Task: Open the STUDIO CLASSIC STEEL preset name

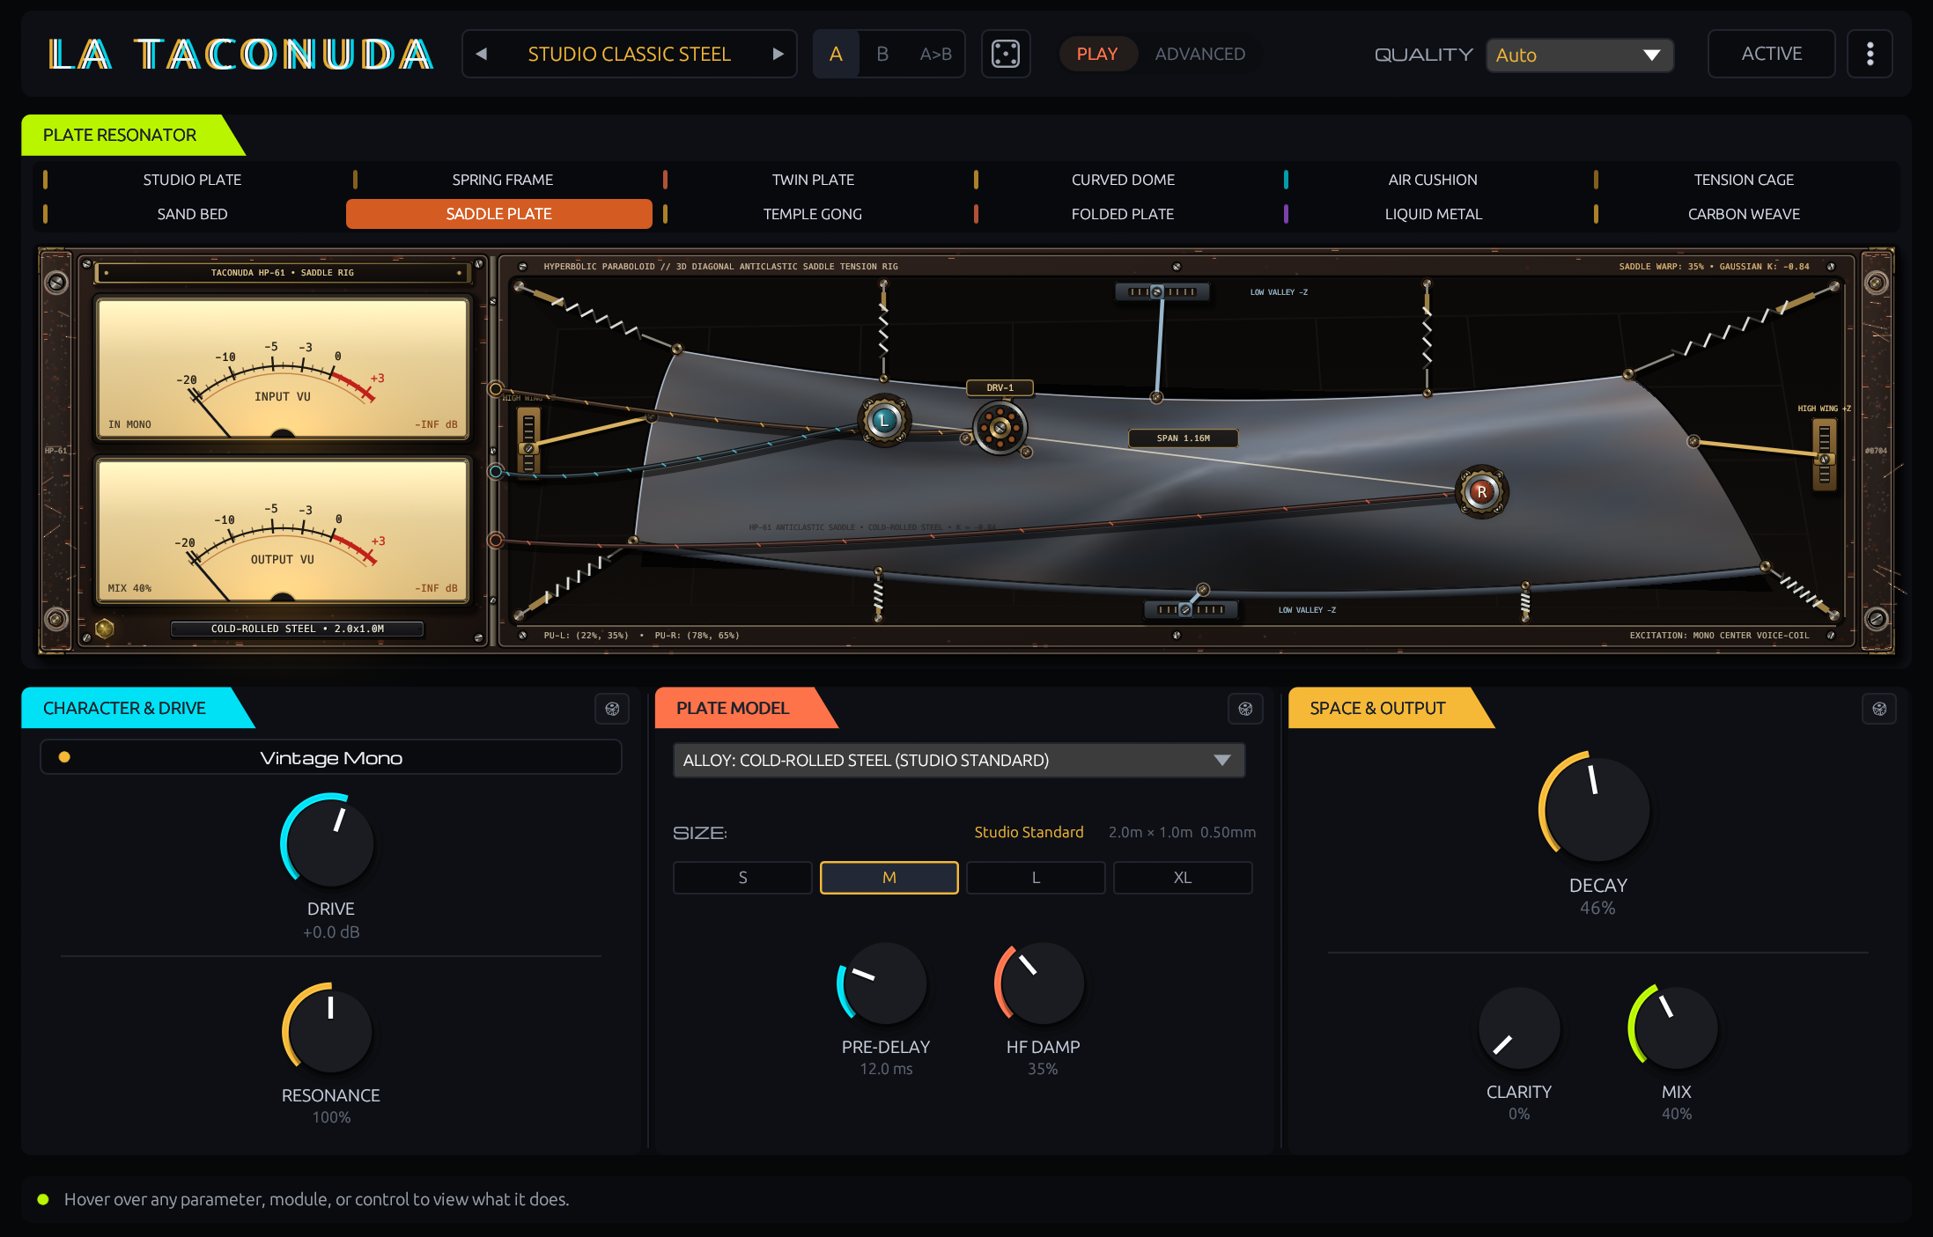Action: [629, 54]
